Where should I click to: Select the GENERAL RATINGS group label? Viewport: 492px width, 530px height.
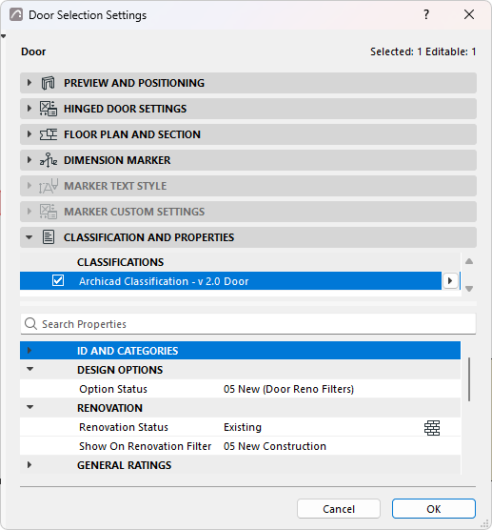click(x=124, y=465)
